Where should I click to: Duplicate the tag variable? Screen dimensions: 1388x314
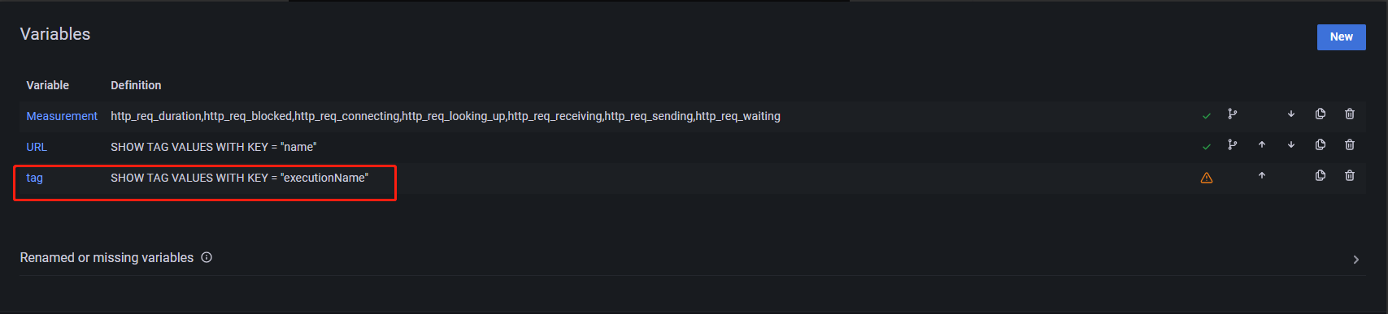pos(1321,176)
